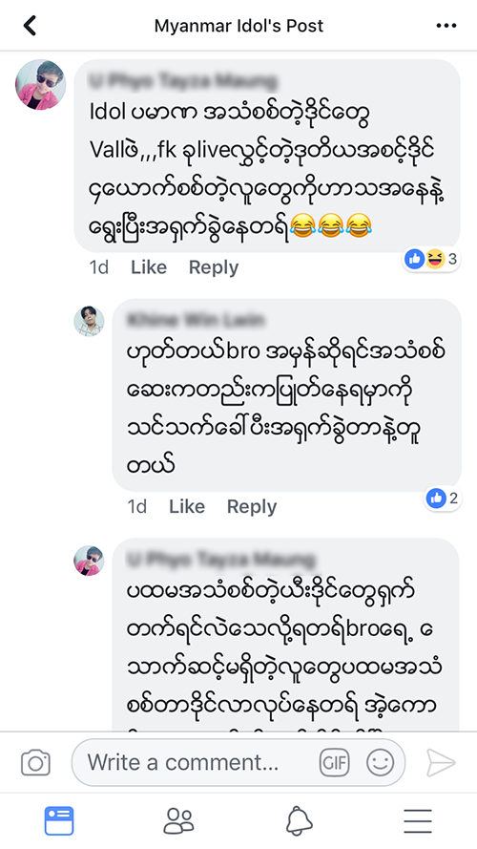View the three reactions on first comment
This screenshot has width=477, height=849.
(431, 260)
